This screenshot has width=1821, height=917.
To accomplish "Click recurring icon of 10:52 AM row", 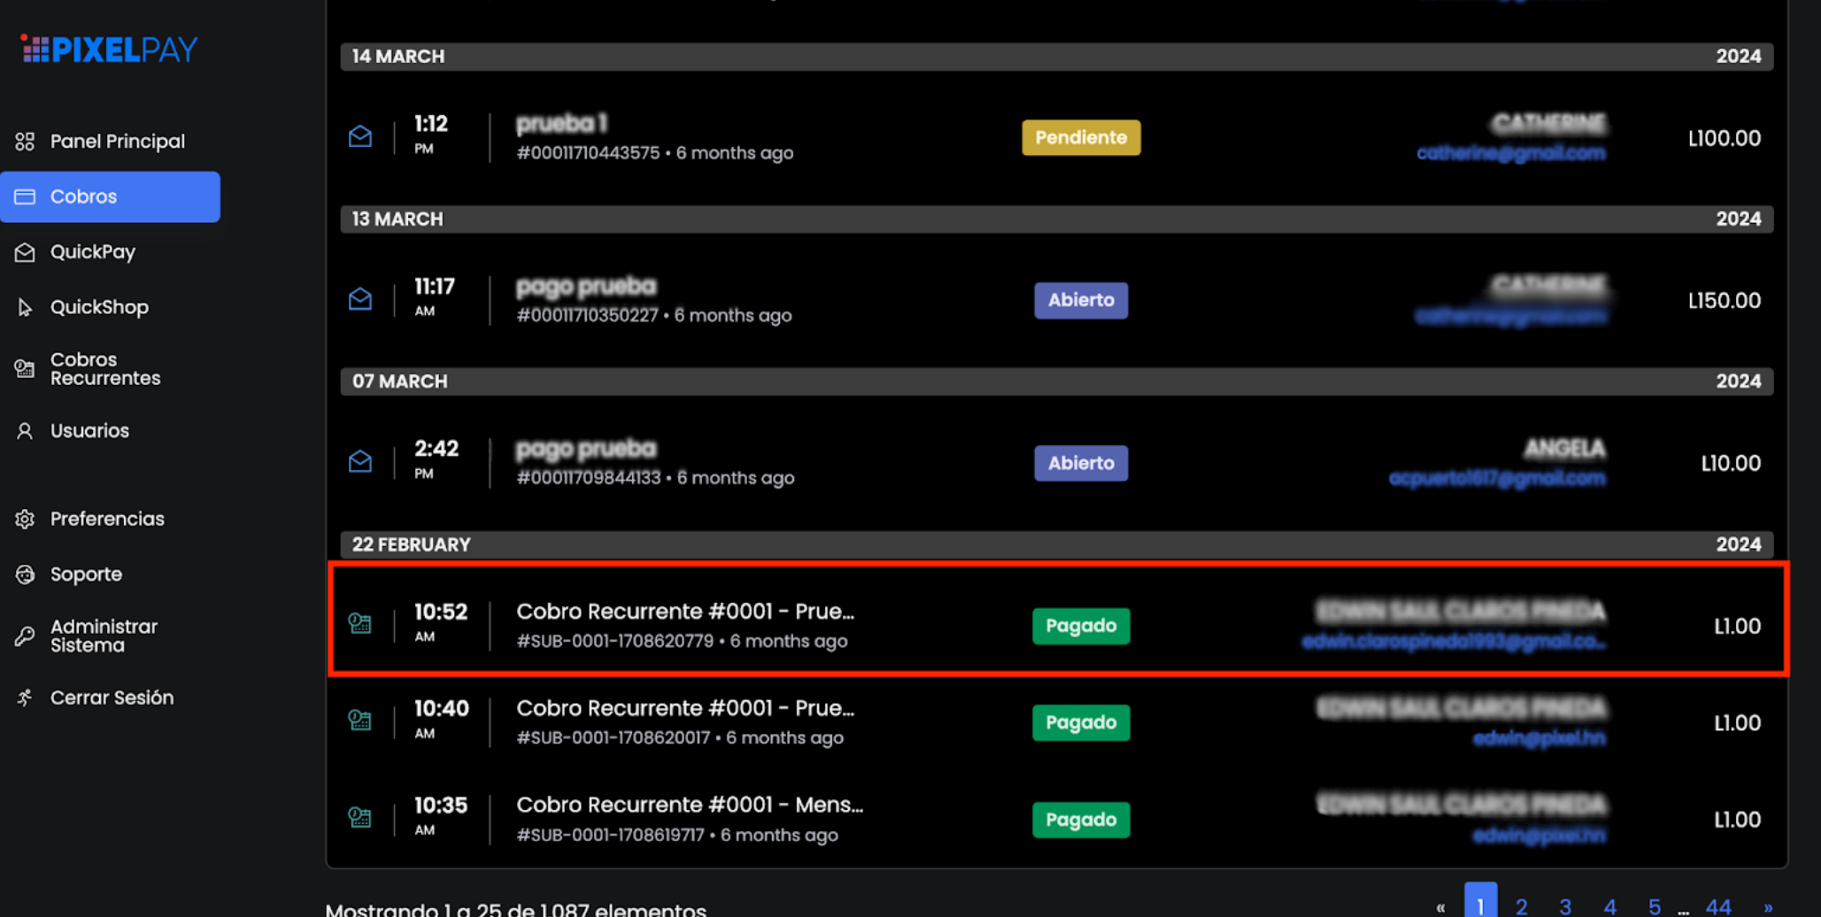I will (x=360, y=623).
